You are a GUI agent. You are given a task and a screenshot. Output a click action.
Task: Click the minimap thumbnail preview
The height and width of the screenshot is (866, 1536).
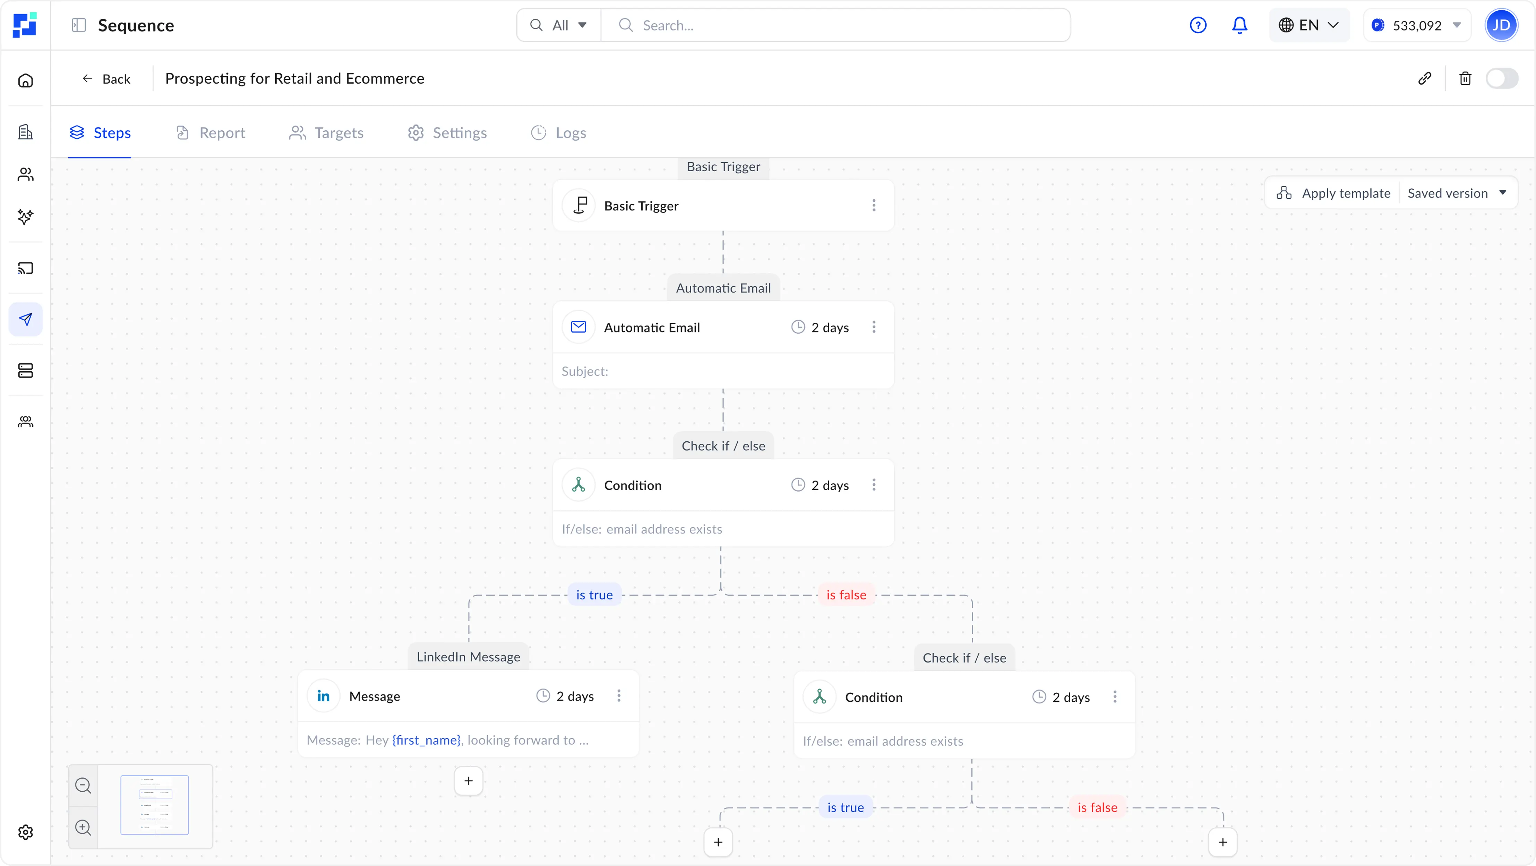[154, 805]
